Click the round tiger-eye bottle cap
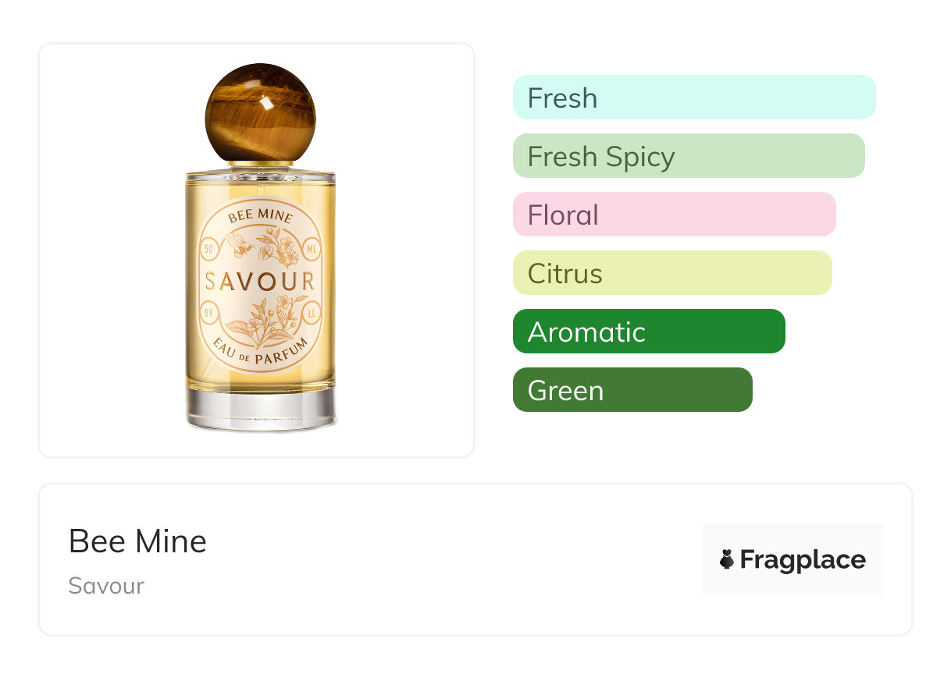The height and width of the screenshot is (674, 951). point(260,114)
